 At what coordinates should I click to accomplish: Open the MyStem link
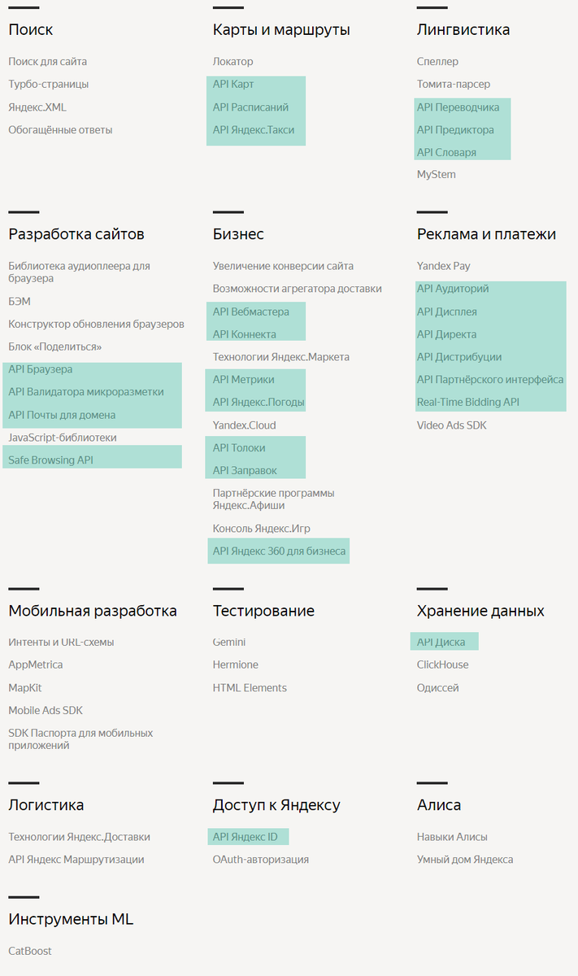436,175
